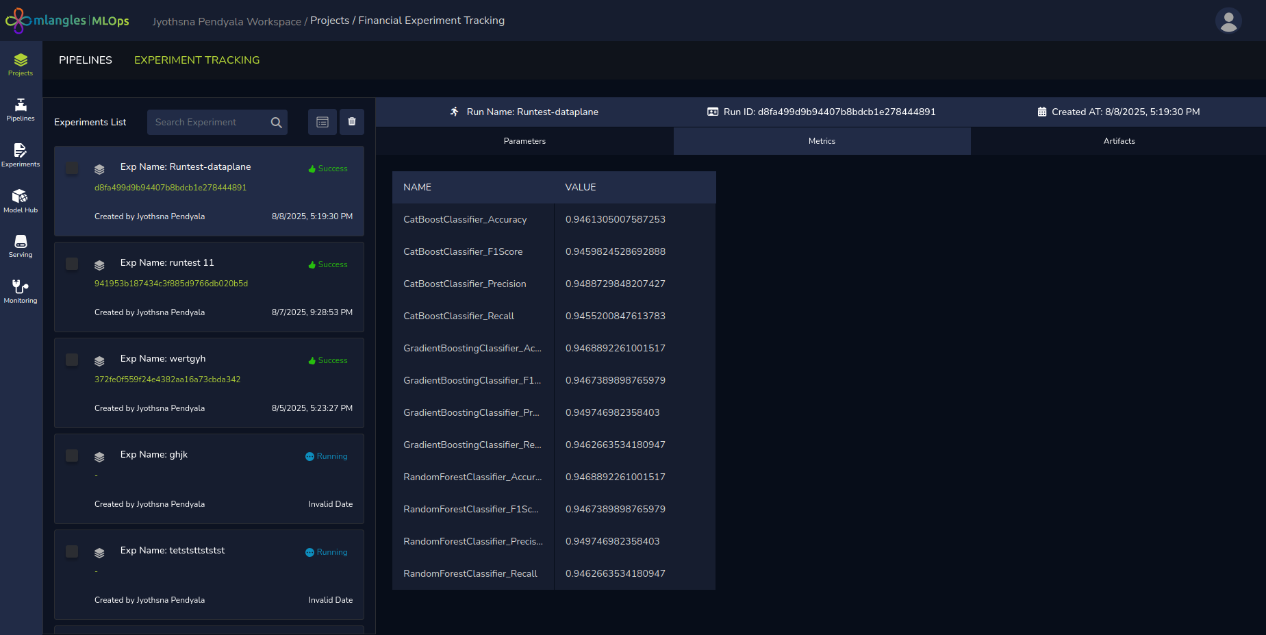The width and height of the screenshot is (1266, 635).
Task: Toggle the ghjk experiment checkbox
Action: coord(72,456)
